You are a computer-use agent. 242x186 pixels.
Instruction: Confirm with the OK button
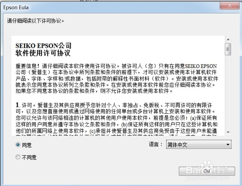[x=207, y=171]
